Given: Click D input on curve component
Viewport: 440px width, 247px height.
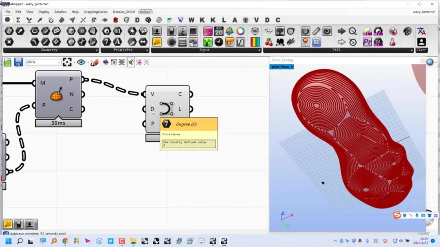Looking at the screenshot, I should click(152, 109).
